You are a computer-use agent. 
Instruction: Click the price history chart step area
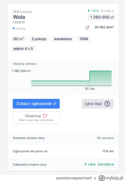(72, 78)
